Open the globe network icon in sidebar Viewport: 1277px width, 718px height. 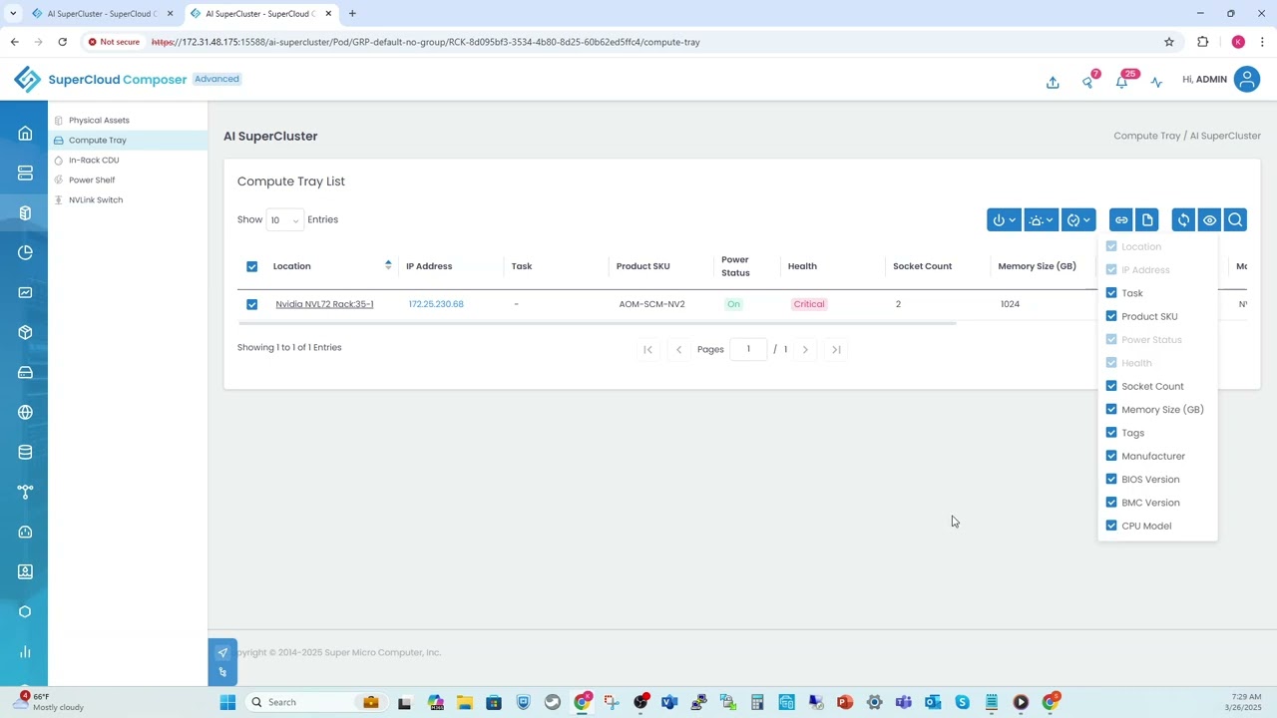(25, 413)
